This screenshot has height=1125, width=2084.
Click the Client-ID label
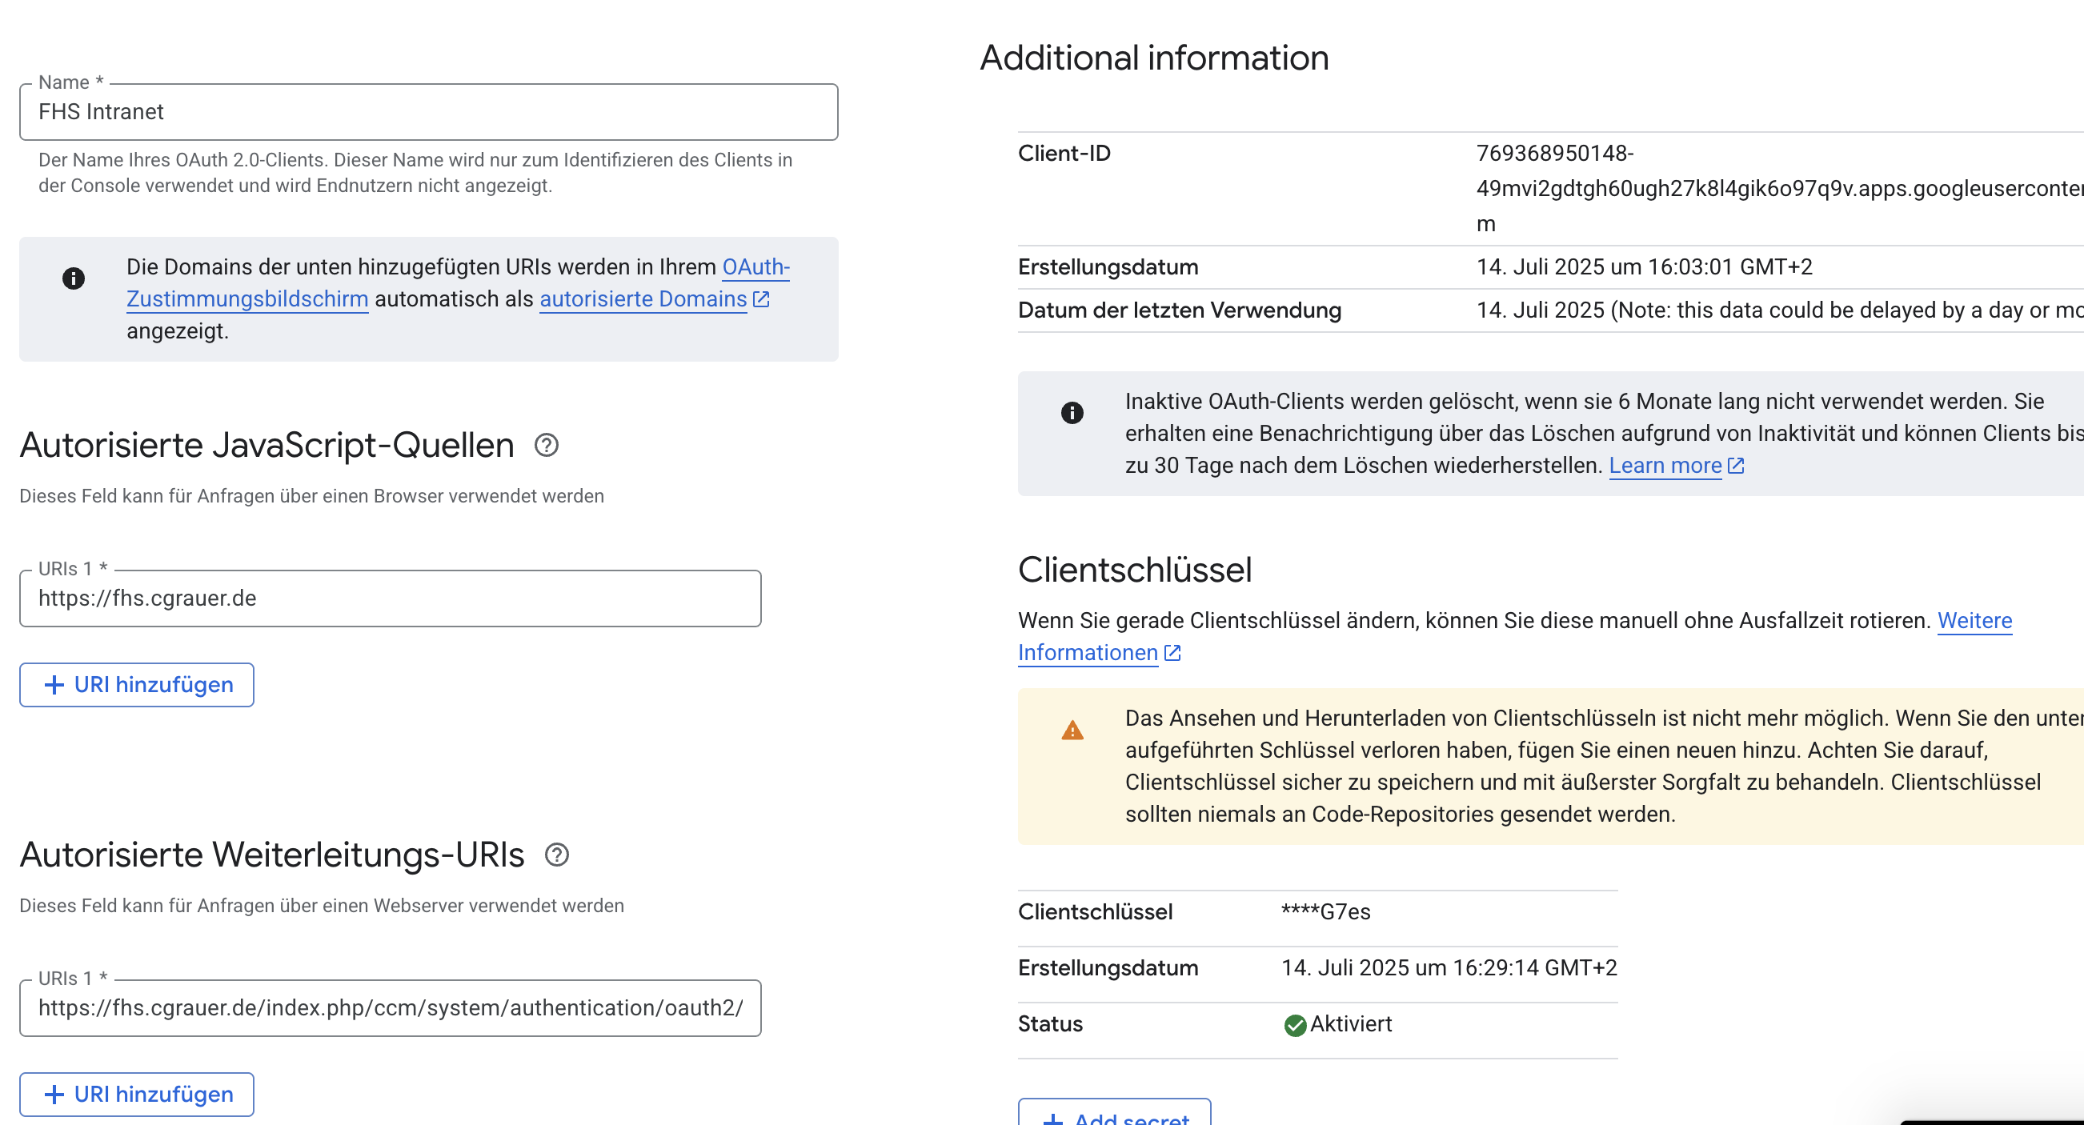pos(1064,153)
